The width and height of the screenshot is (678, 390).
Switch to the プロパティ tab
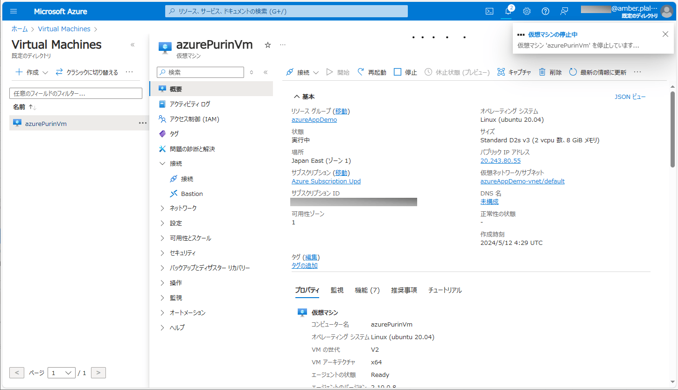coord(307,290)
